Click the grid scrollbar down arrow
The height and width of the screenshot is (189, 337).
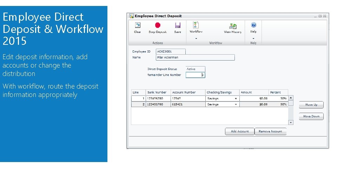[291, 122]
